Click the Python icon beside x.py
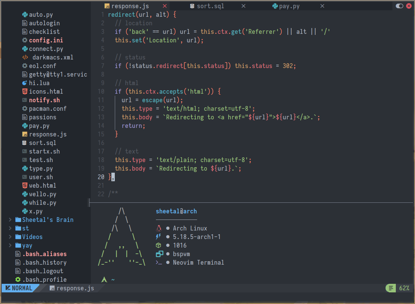 point(25,211)
